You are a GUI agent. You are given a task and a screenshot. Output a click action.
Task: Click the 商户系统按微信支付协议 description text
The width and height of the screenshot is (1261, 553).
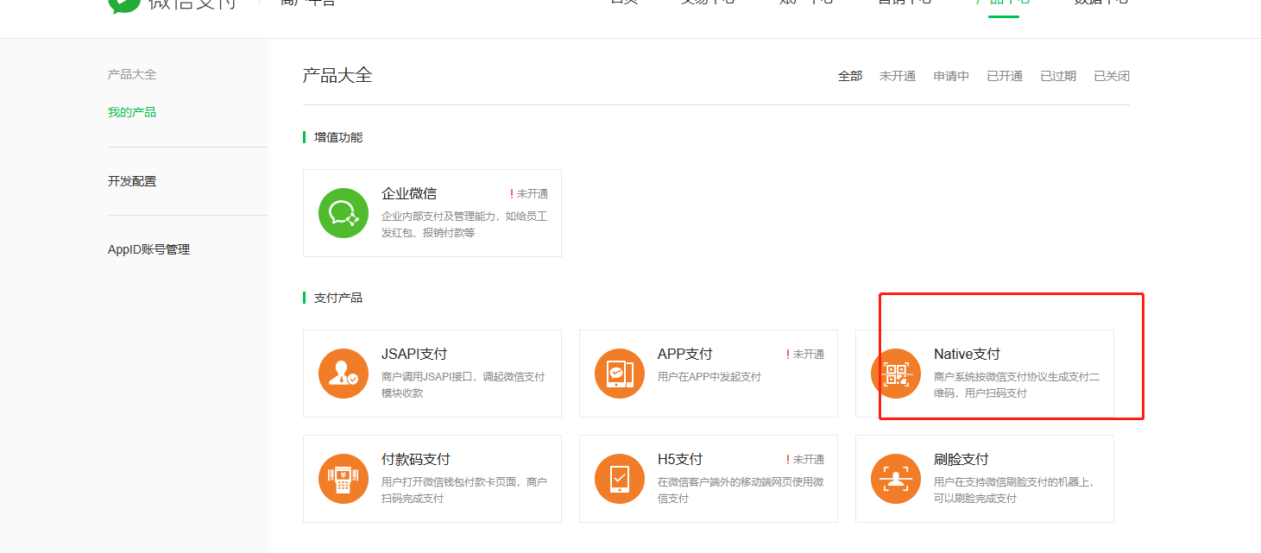pos(1017,385)
